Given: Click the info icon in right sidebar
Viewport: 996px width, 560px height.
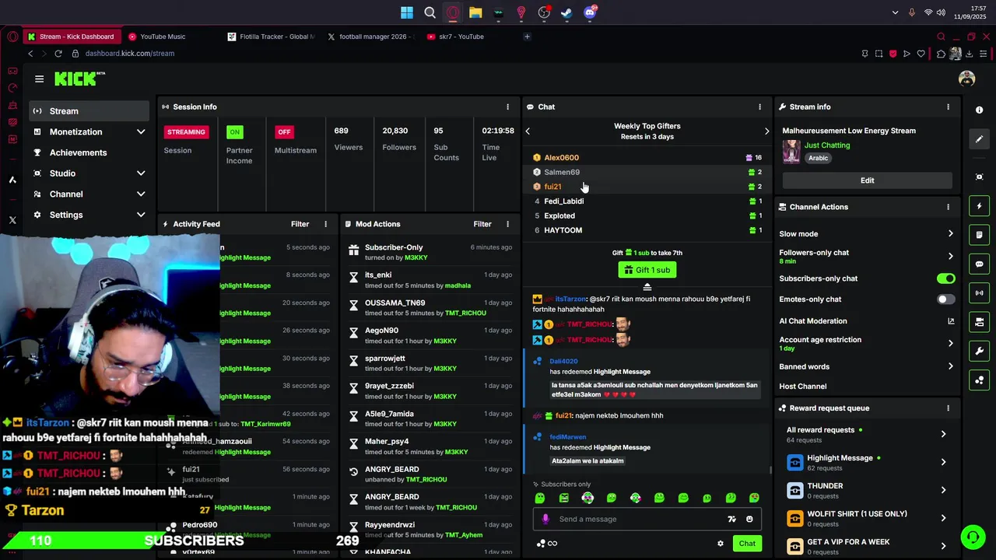Looking at the screenshot, I should pos(979,110).
